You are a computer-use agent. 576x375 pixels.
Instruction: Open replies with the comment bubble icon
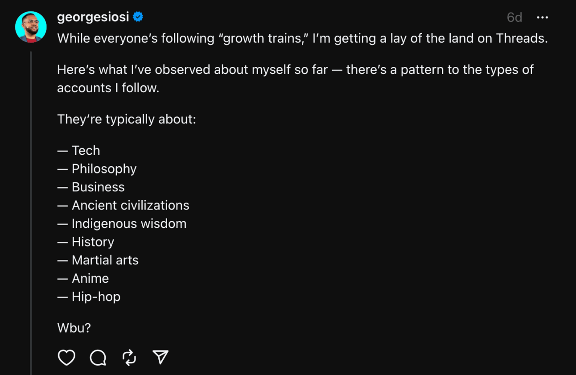click(x=98, y=357)
